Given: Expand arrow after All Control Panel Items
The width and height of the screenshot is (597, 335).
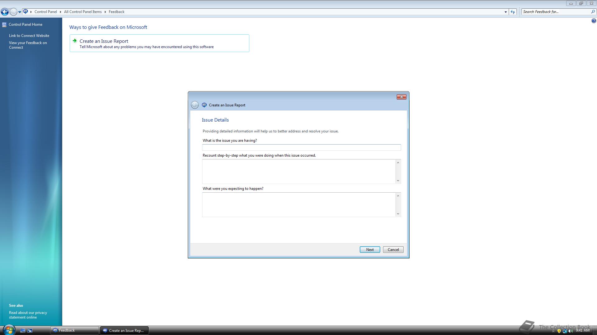Looking at the screenshot, I should pos(105,12).
